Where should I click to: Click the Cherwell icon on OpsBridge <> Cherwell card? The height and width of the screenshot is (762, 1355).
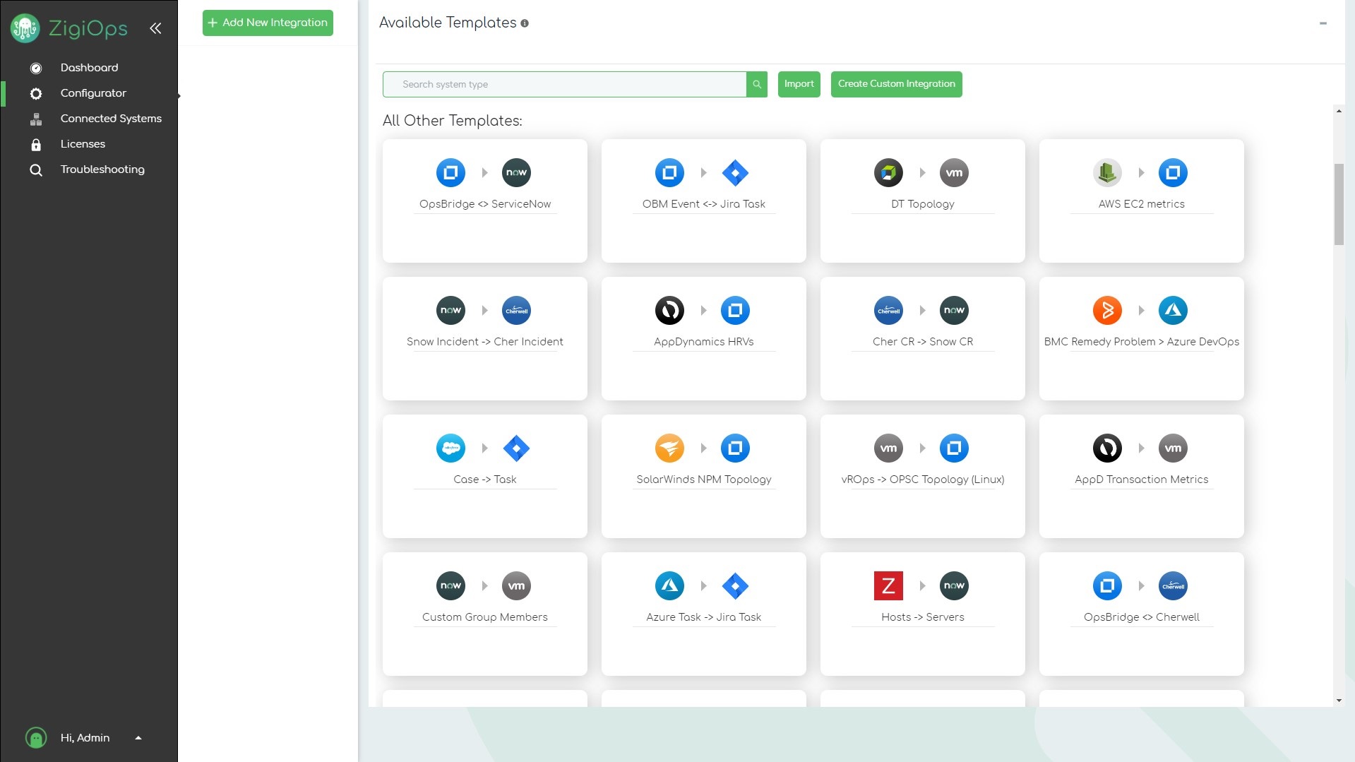click(x=1173, y=585)
